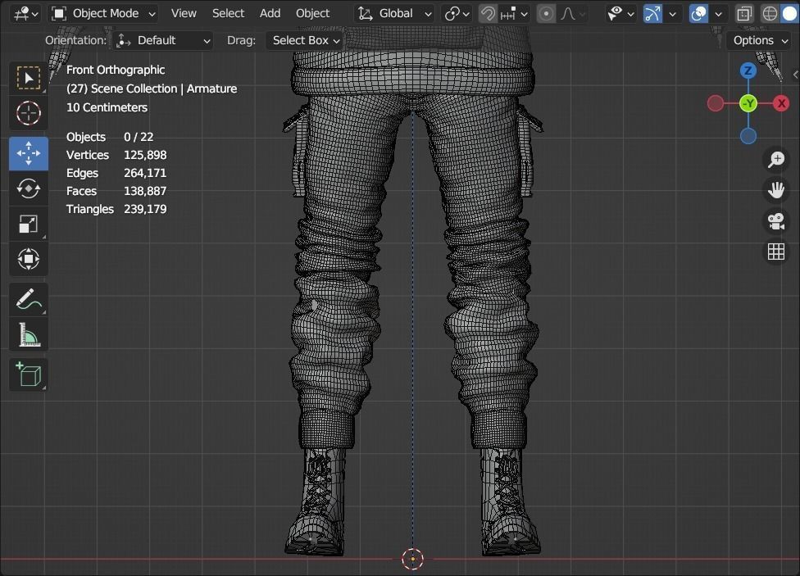Click the 3D cursor at the origin

(x=412, y=559)
